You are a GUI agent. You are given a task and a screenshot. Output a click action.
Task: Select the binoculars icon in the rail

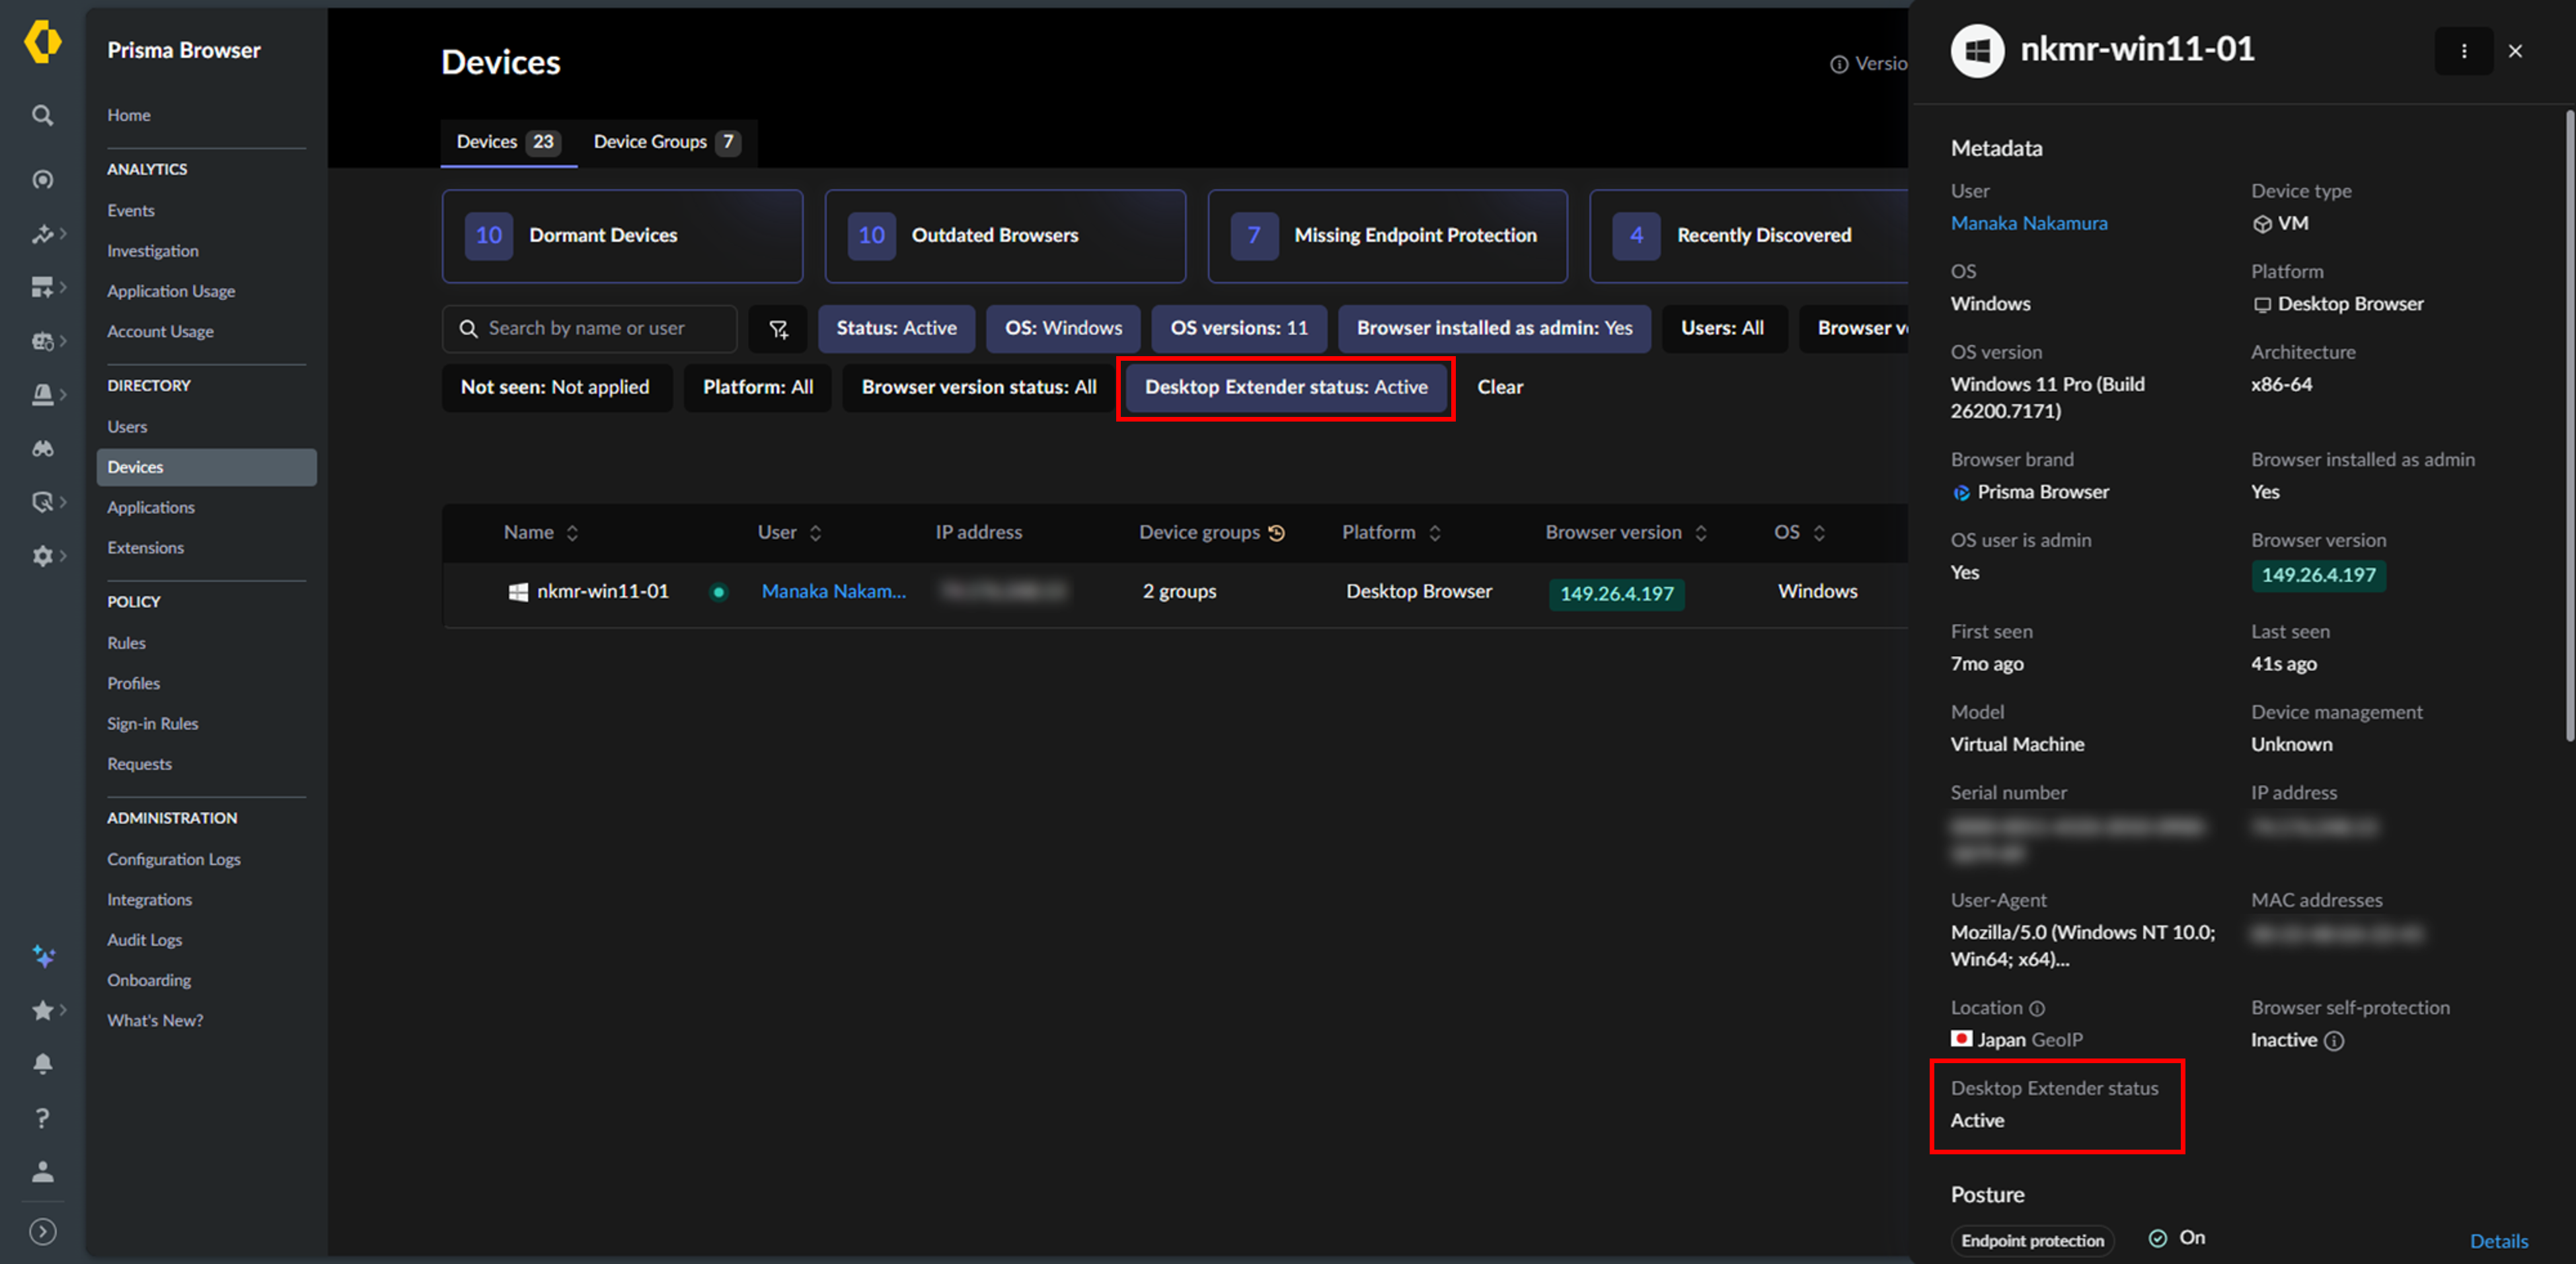click(42, 449)
